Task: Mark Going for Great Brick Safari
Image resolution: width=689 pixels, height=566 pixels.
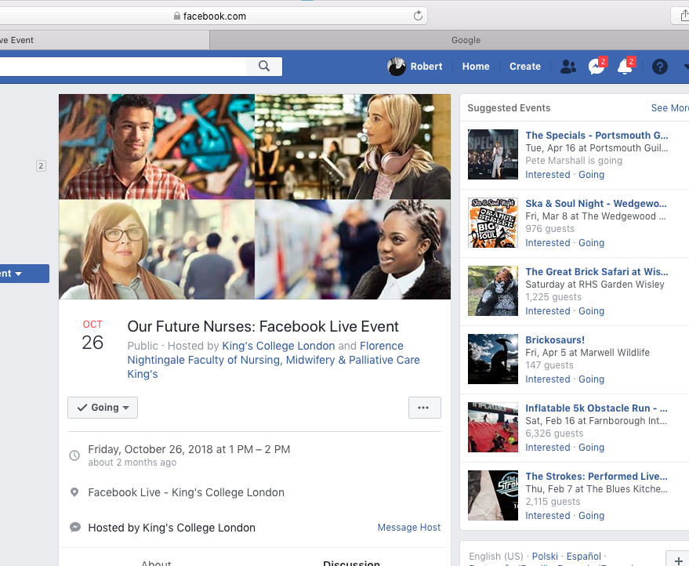Action: [x=591, y=310]
